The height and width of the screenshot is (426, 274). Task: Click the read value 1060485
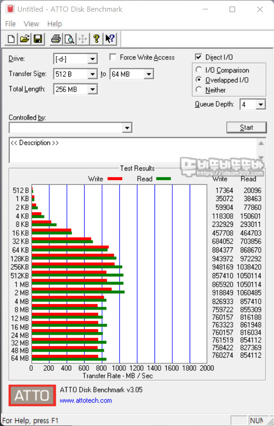click(249, 293)
